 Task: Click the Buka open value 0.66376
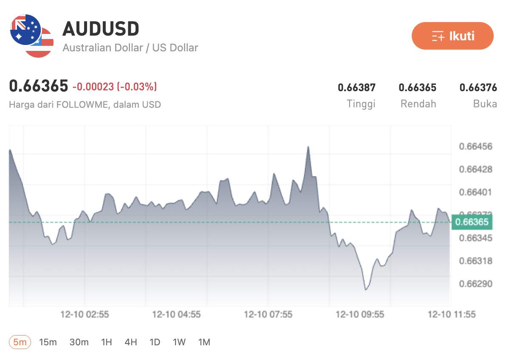tap(478, 87)
